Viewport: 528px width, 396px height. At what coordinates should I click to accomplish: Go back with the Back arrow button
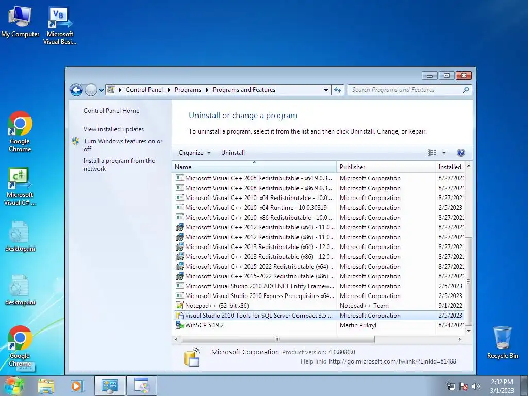tap(76, 90)
